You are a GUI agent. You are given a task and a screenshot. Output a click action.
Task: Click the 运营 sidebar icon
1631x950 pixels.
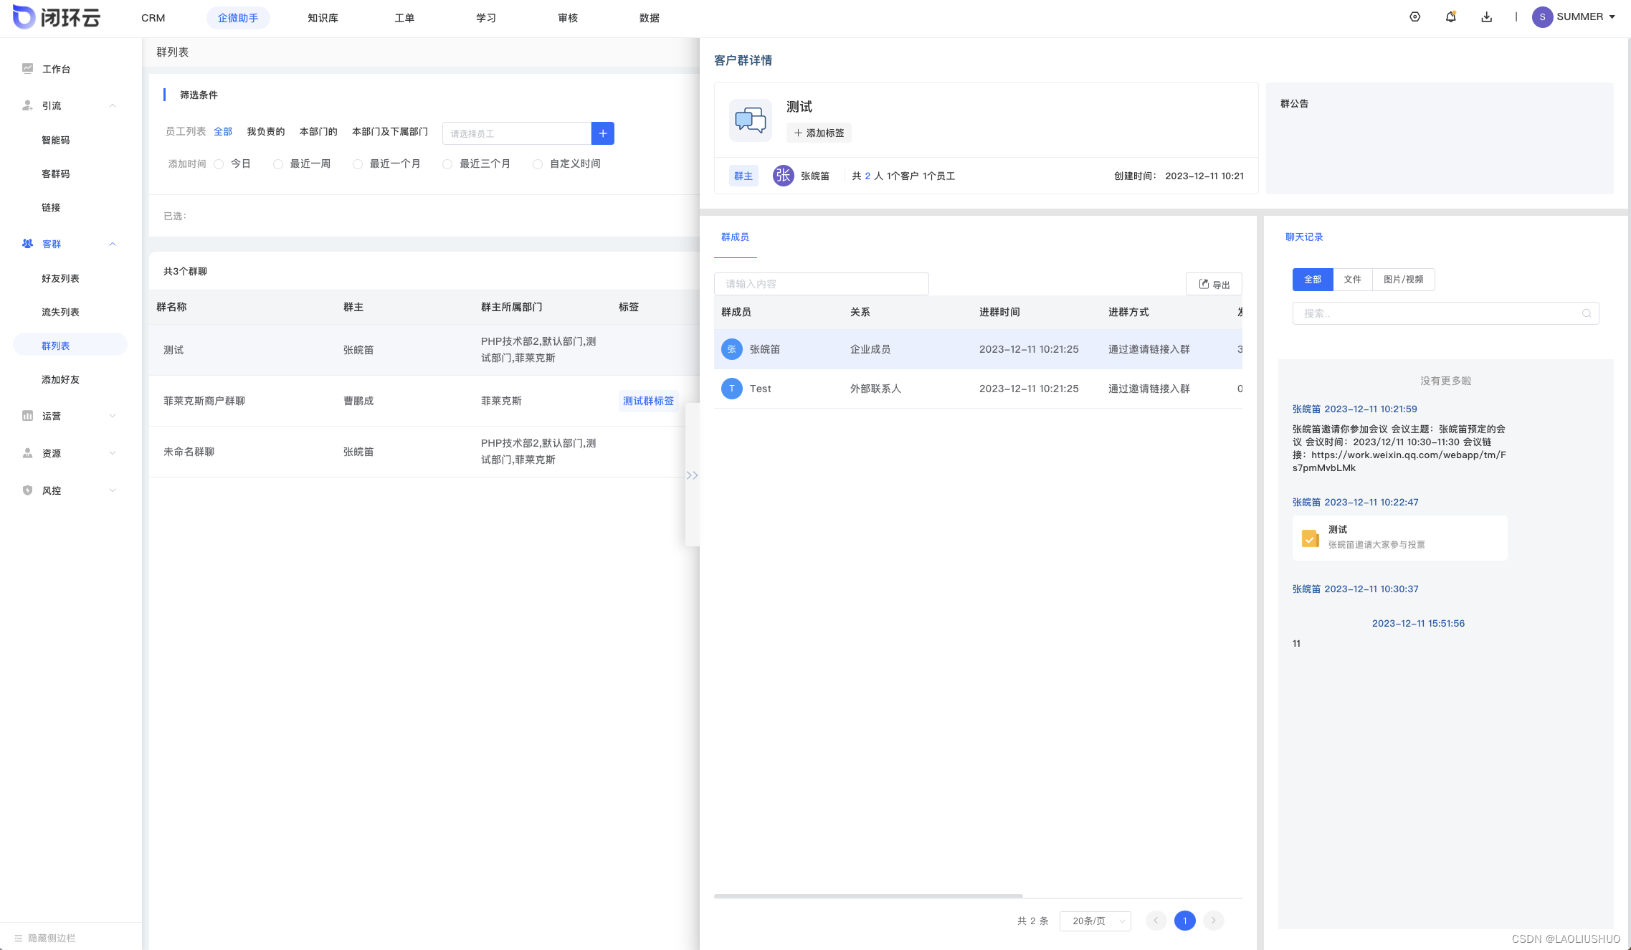[x=27, y=416]
